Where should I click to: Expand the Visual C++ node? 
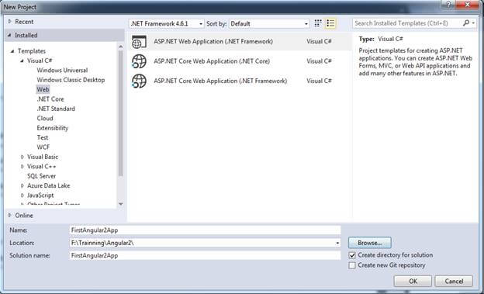[x=22, y=167]
